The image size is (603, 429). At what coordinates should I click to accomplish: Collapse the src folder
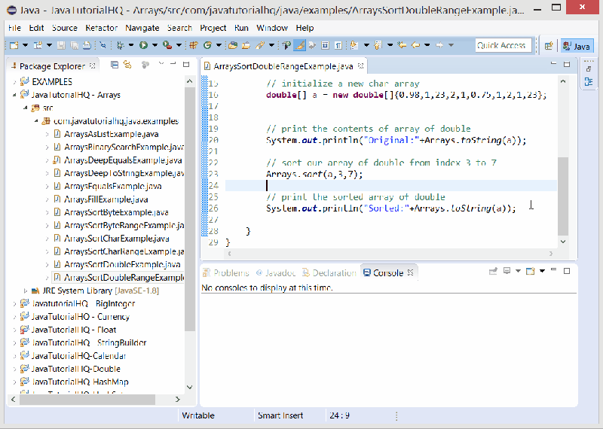point(26,108)
